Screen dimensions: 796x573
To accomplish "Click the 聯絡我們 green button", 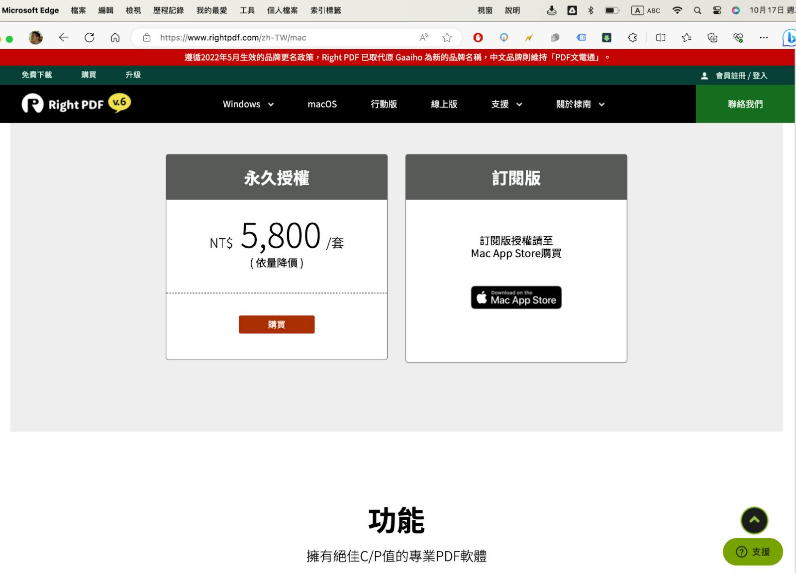I will (x=745, y=104).
